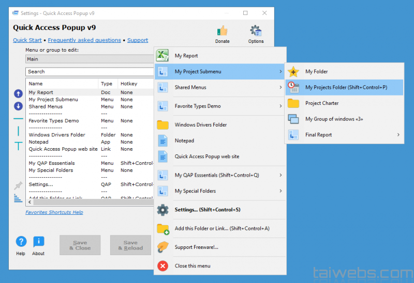Image resolution: width=414 pixels, height=283 pixels.
Task: Click the sort icon in left sidebar
Action: coord(19,198)
